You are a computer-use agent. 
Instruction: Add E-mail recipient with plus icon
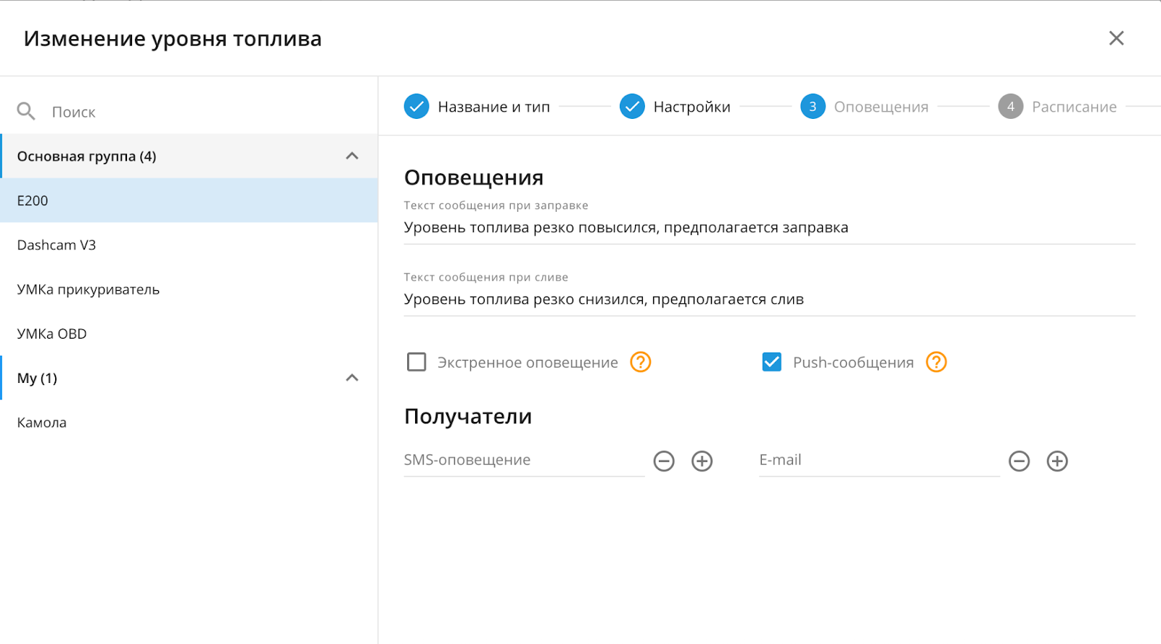pos(1057,461)
